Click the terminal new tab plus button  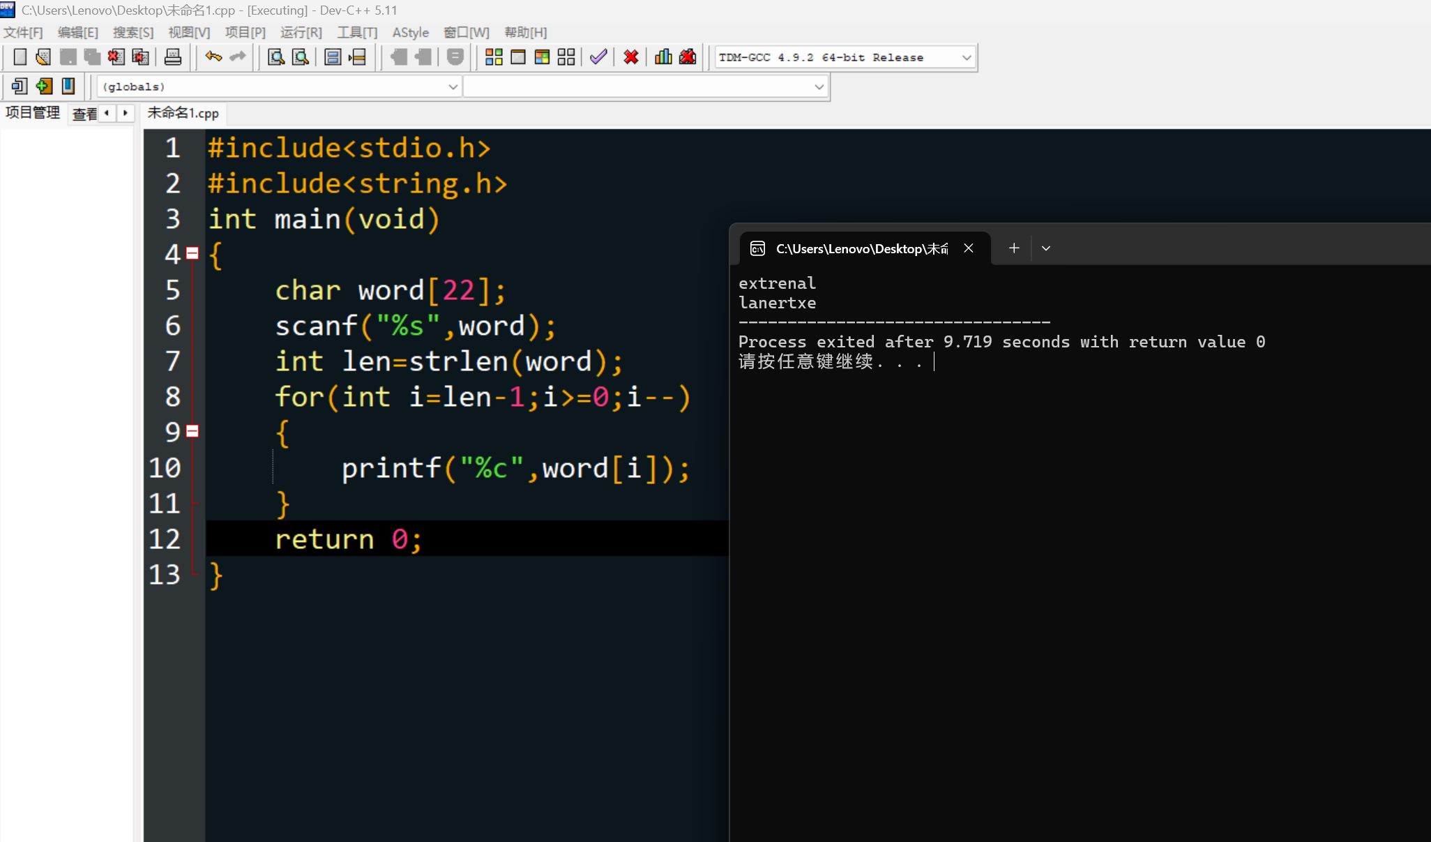coord(1014,248)
